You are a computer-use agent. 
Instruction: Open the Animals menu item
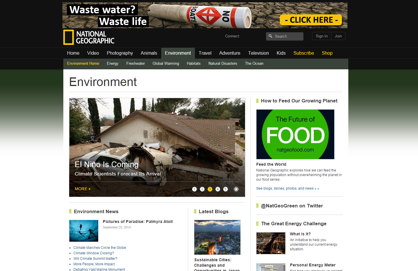click(x=149, y=53)
